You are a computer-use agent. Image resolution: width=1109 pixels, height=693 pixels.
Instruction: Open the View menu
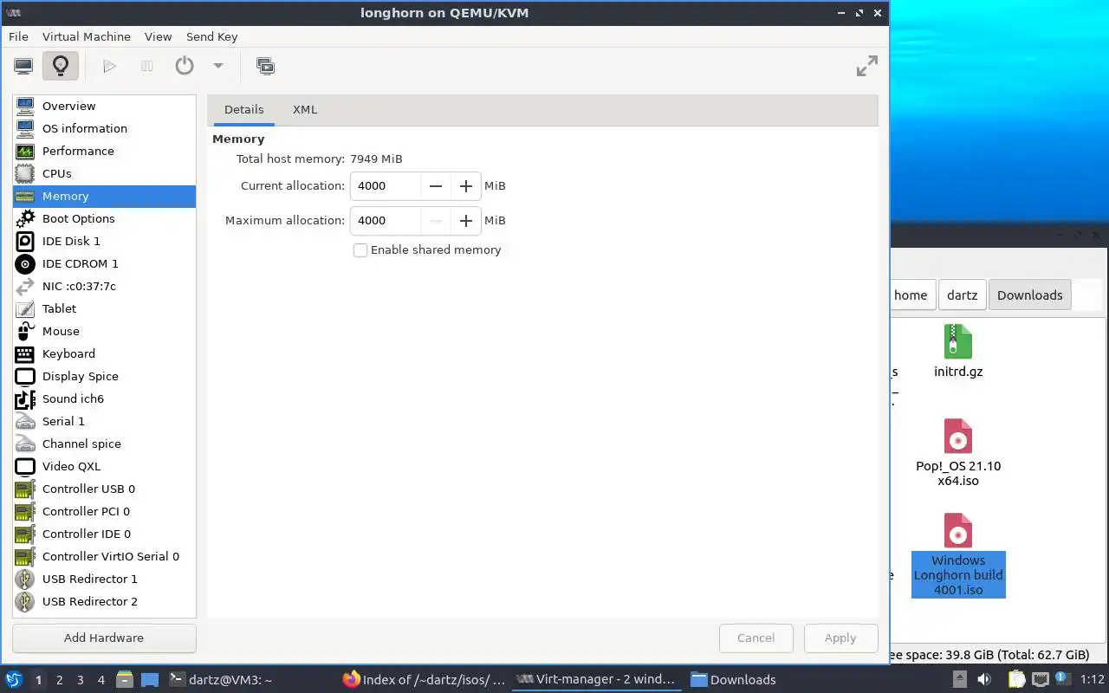pos(158,36)
